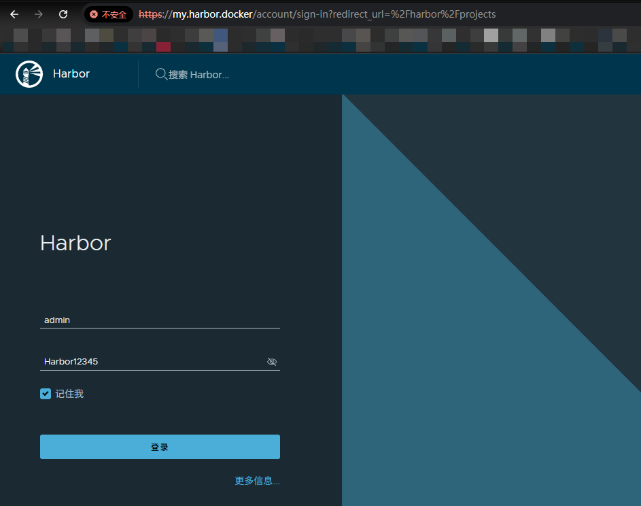641x506 pixels.
Task: Uncheck the 记住我 checkbox
Action: pos(46,394)
